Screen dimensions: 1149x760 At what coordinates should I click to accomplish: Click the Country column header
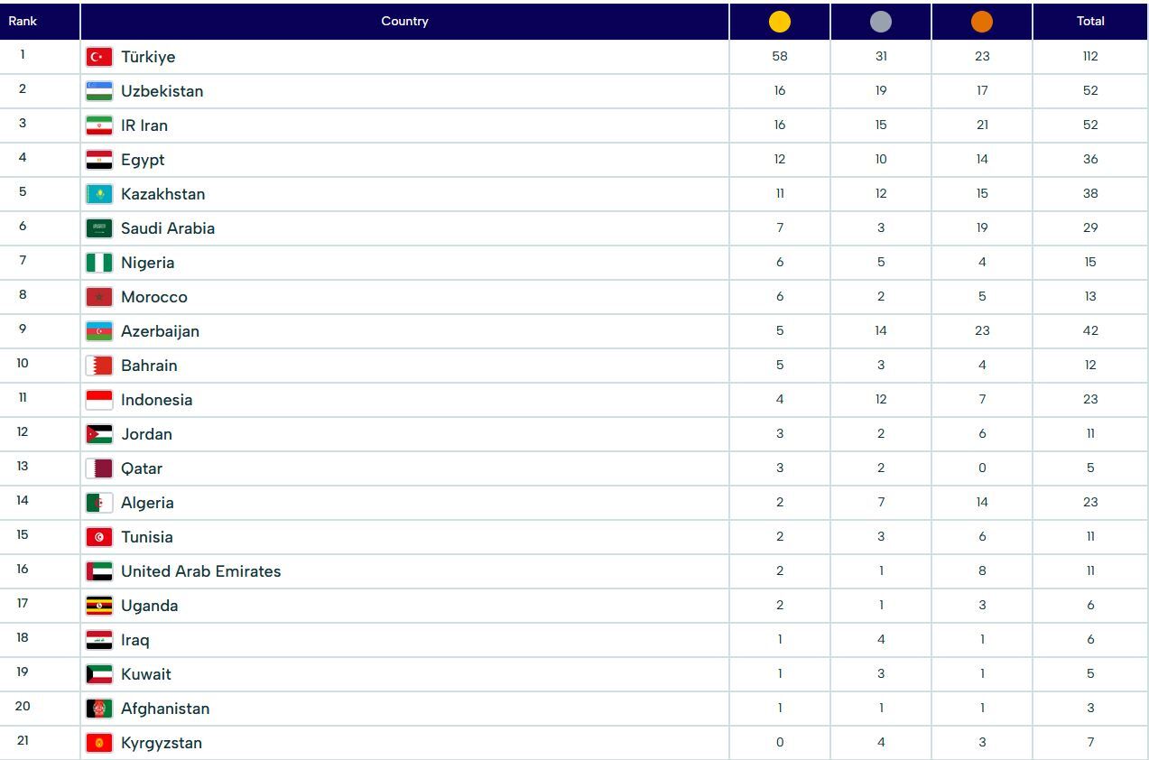pyautogui.click(x=404, y=21)
